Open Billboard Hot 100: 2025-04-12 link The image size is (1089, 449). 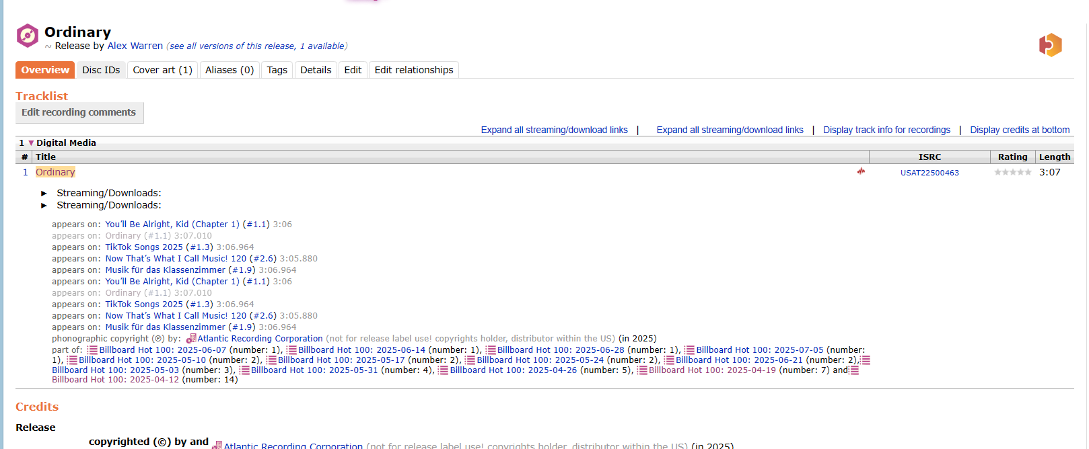tap(116, 380)
